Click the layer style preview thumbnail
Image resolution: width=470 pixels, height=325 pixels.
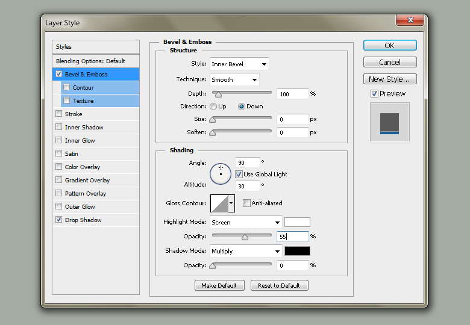pyautogui.click(x=389, y=122)
